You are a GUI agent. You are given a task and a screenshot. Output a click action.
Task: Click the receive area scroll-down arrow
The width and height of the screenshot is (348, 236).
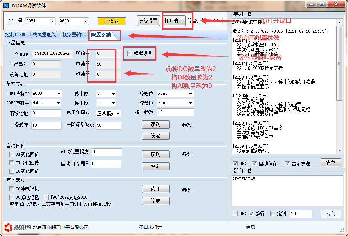[x=339, y=151]
